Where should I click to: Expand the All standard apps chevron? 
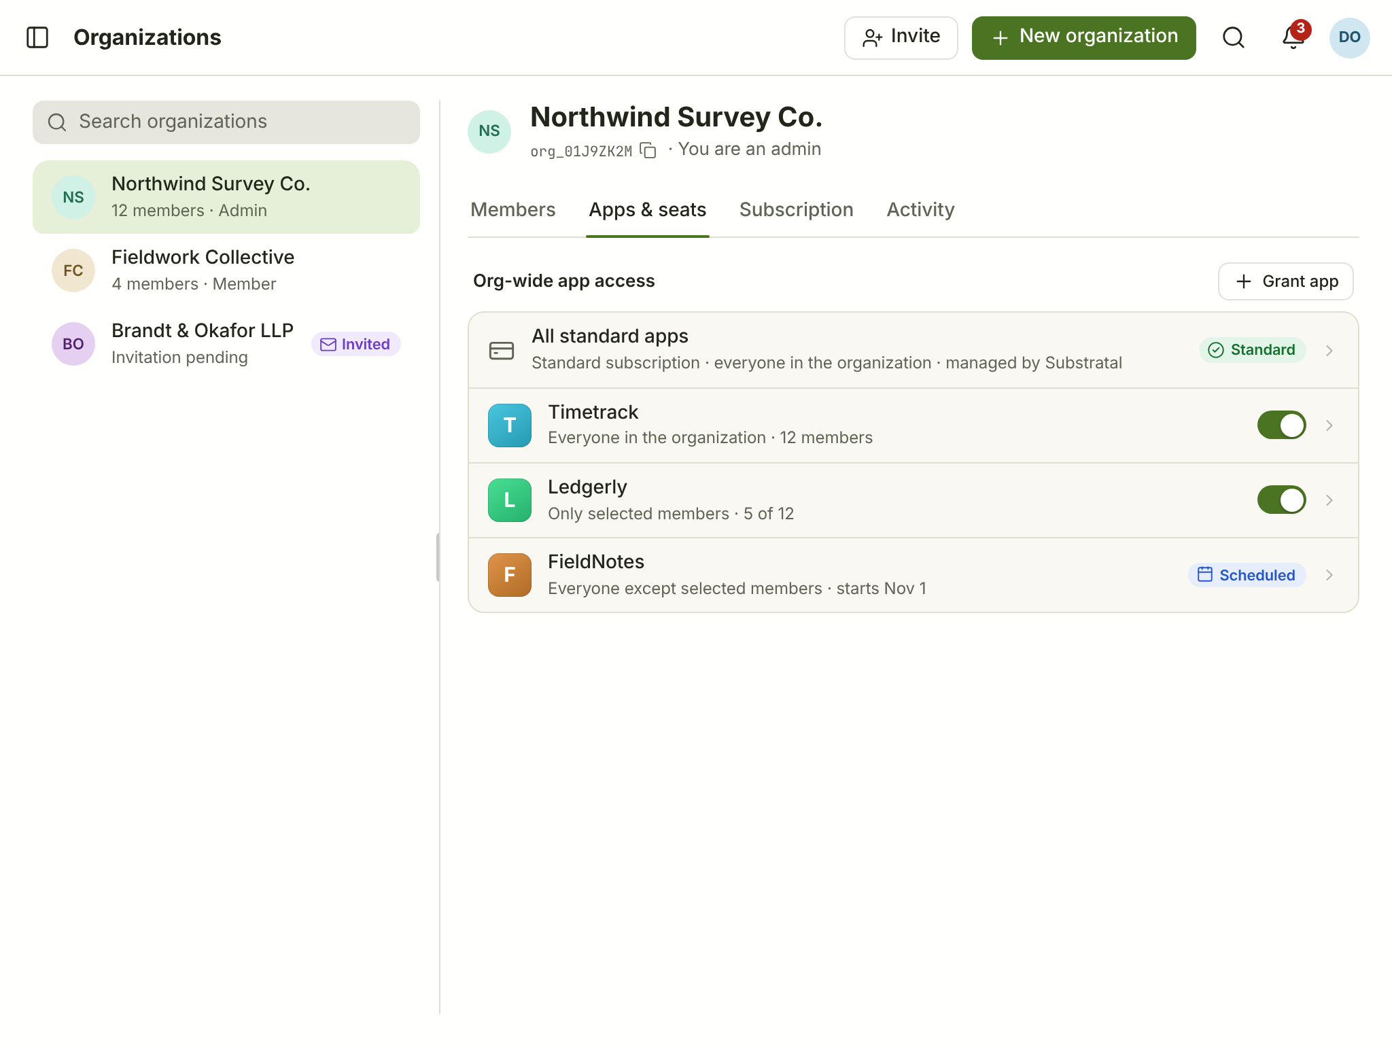pos(1329,351)
